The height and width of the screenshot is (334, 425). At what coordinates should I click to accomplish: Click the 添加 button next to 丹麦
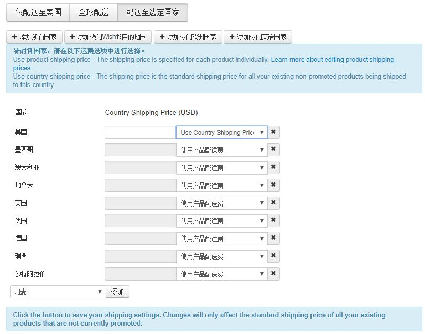point(117,292)
